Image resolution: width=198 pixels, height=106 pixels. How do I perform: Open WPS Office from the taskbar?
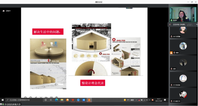pos(73,100)
